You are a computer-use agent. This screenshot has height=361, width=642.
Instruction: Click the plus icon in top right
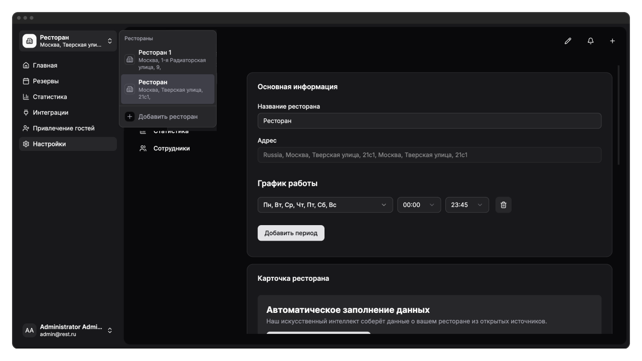[612, 41]
